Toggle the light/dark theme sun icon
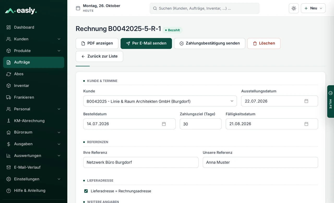 point(294,8)
